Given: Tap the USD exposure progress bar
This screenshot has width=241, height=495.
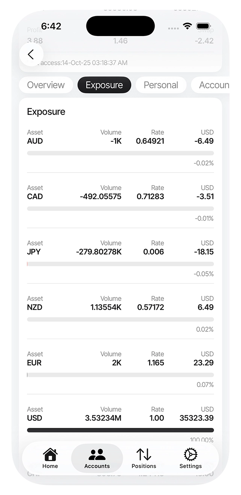Looking at the screenshot, I should click(120, 430).
